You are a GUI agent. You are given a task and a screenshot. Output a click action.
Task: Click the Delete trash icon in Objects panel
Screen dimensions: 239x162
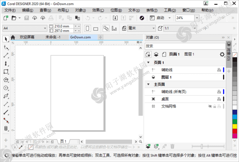point(173,146)
